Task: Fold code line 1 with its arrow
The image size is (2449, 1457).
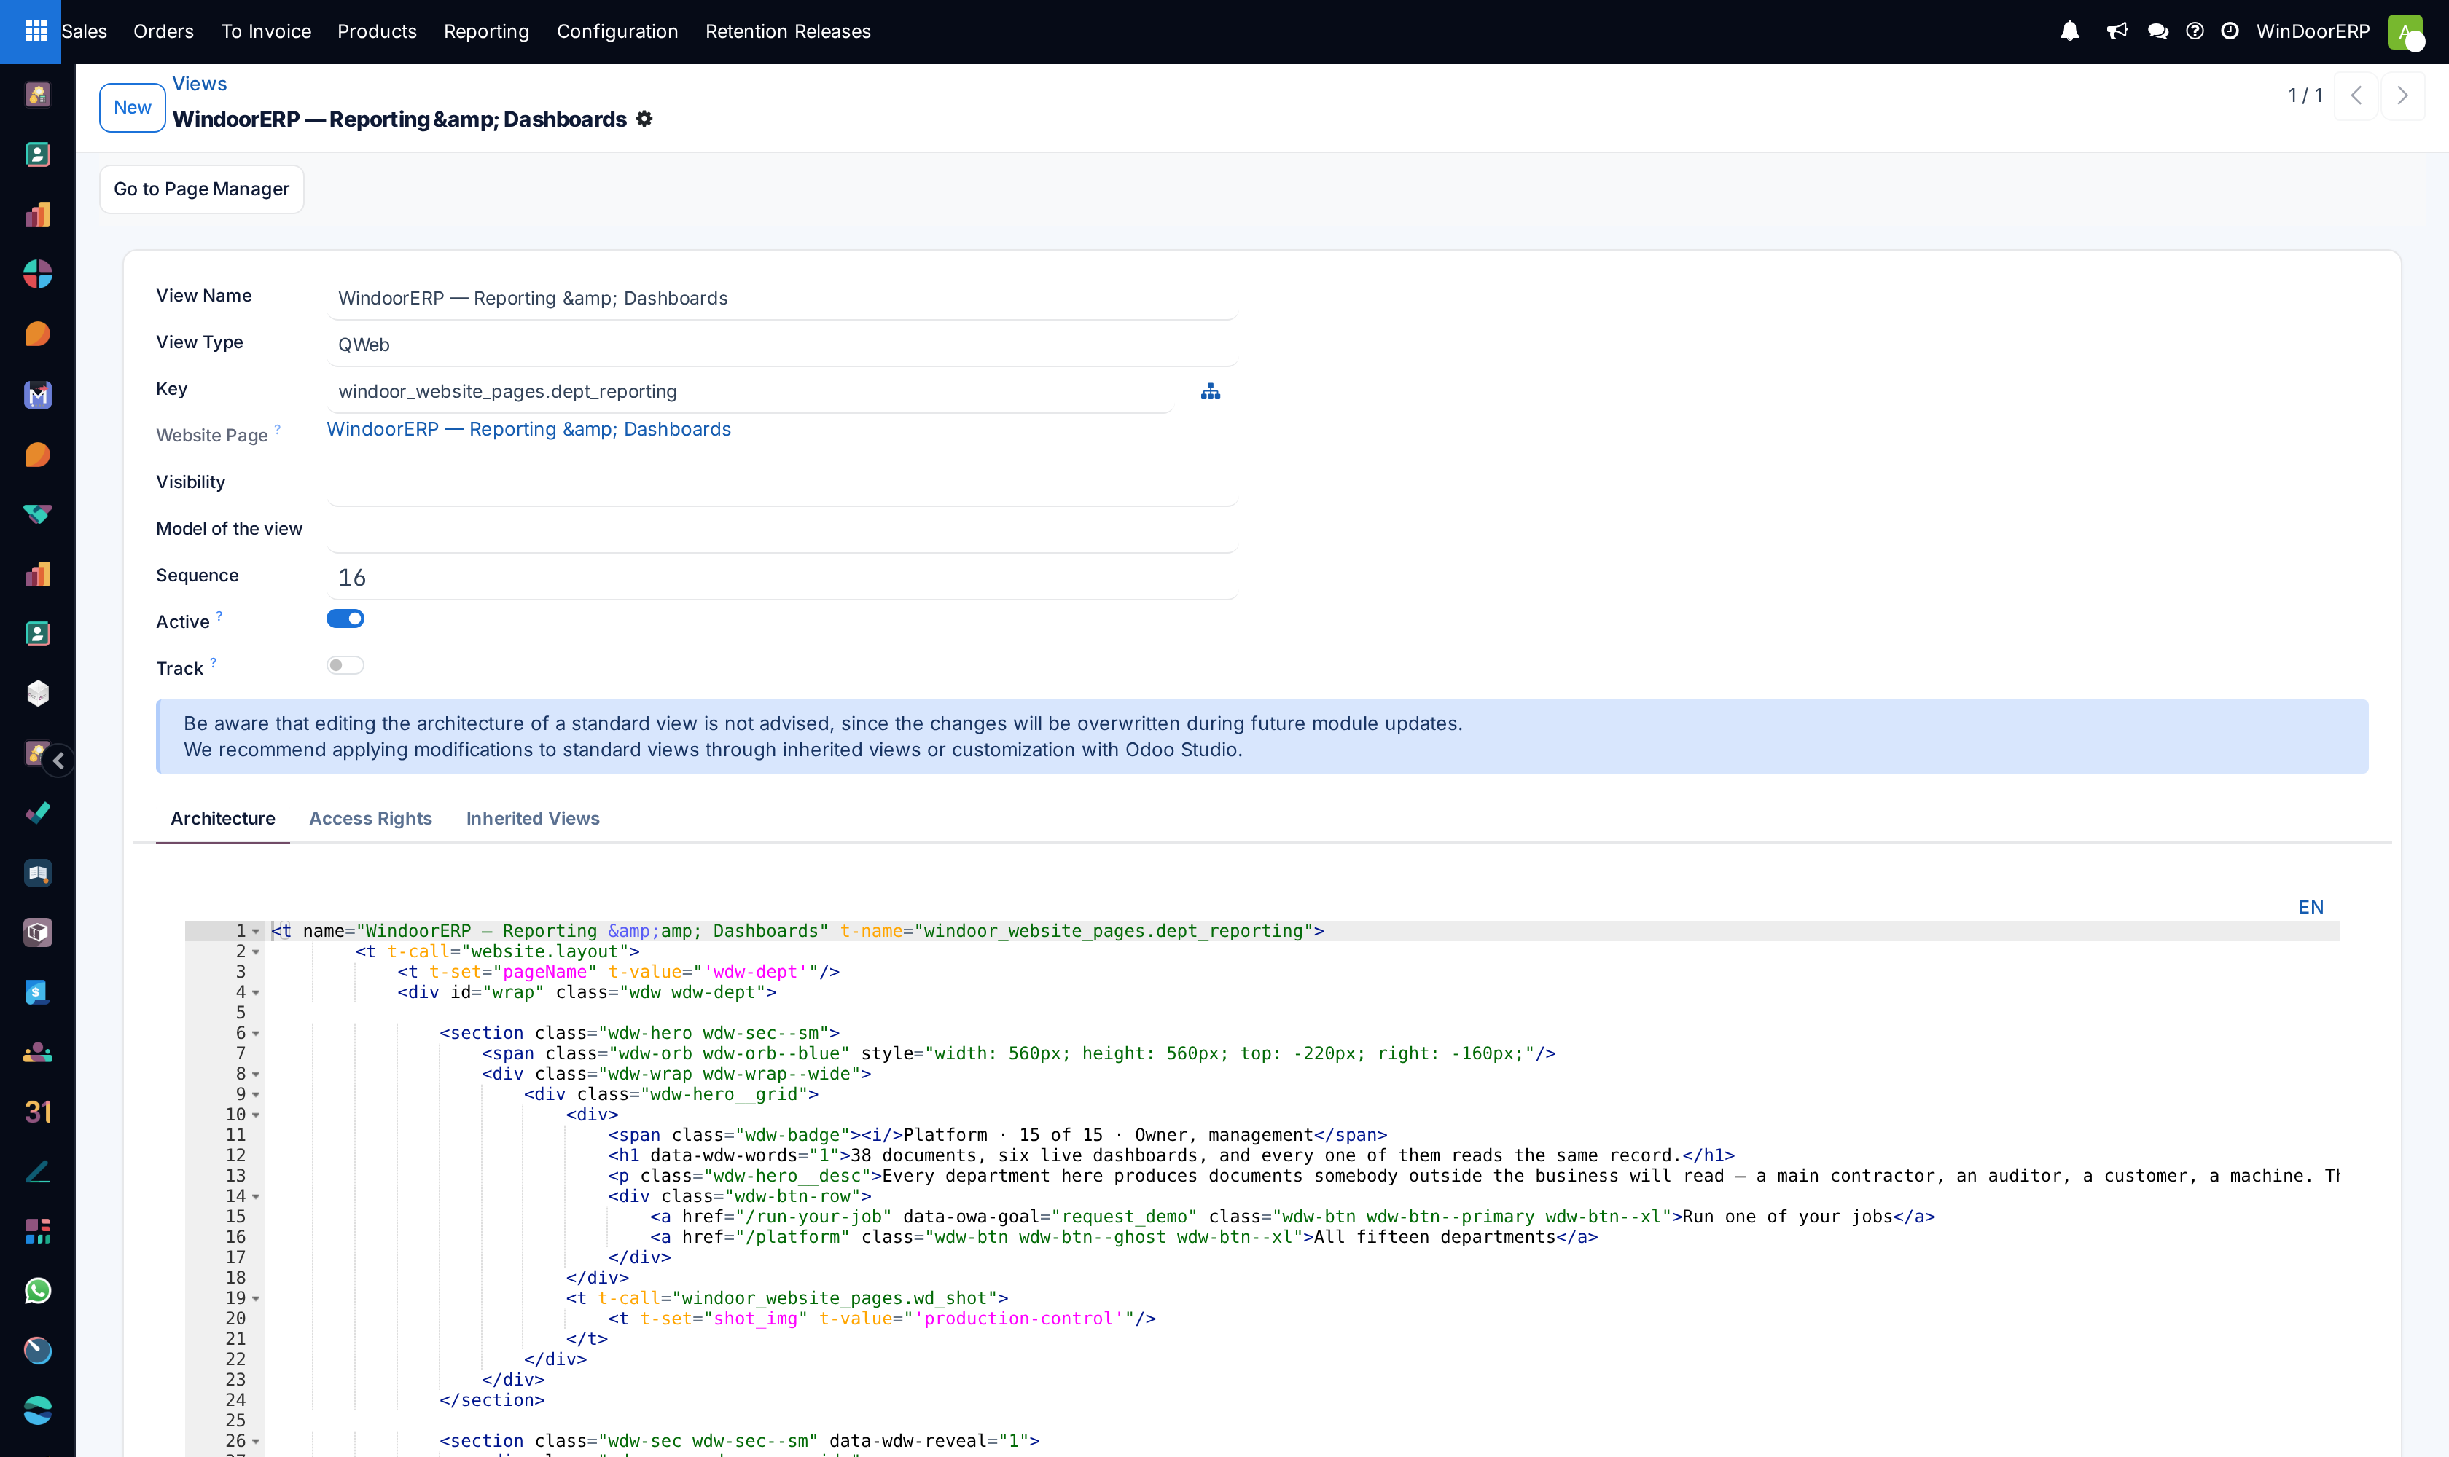Action: [257, 932]
